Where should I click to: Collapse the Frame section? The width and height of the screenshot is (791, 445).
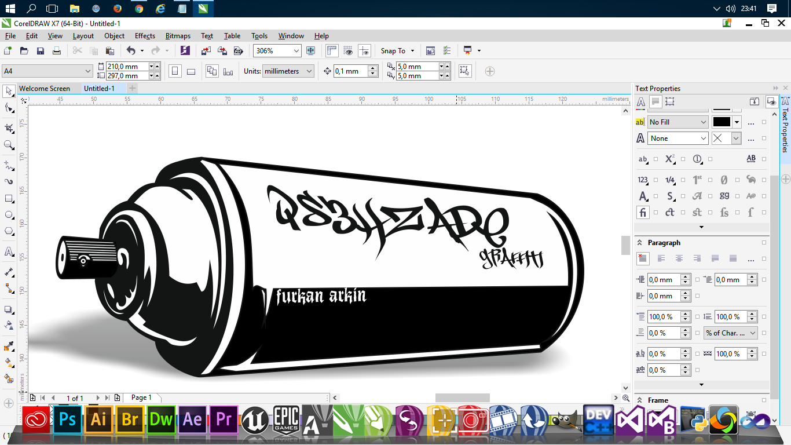click(x=640, y=400)
